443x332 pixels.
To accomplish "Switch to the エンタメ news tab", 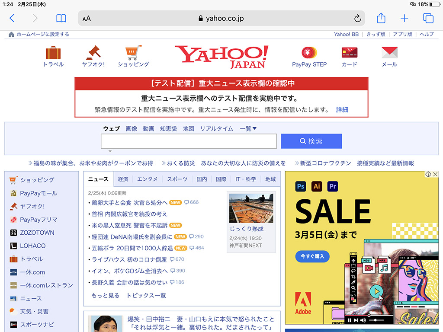I will click(147, 179).
